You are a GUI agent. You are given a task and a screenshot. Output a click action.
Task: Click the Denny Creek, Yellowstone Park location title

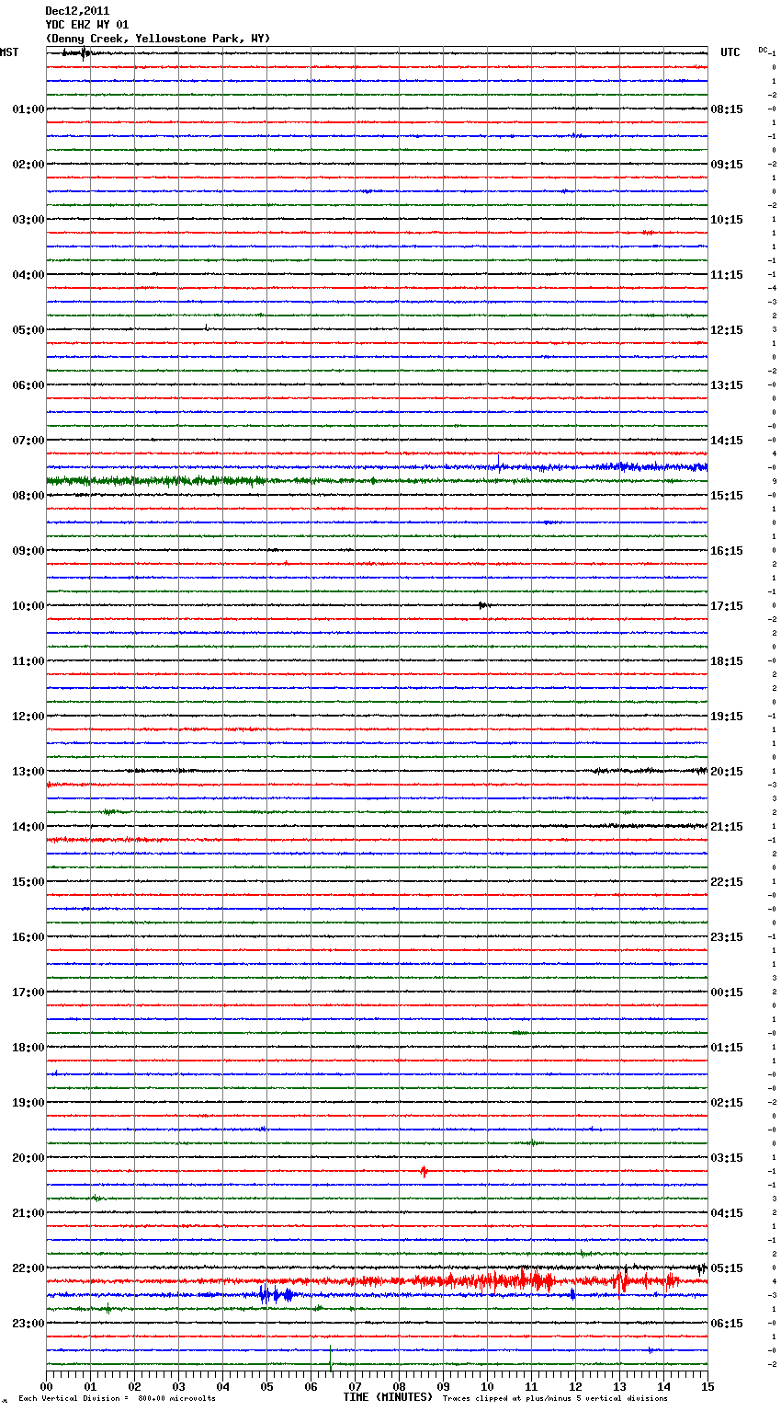coord(157,39)
